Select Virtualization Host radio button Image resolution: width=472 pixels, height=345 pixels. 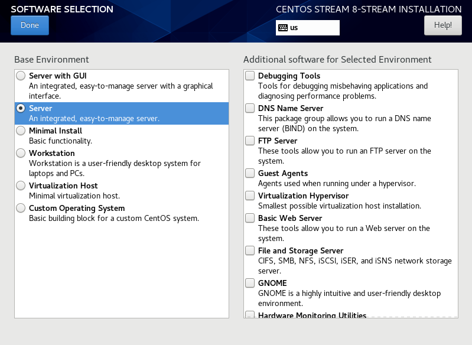21,185
